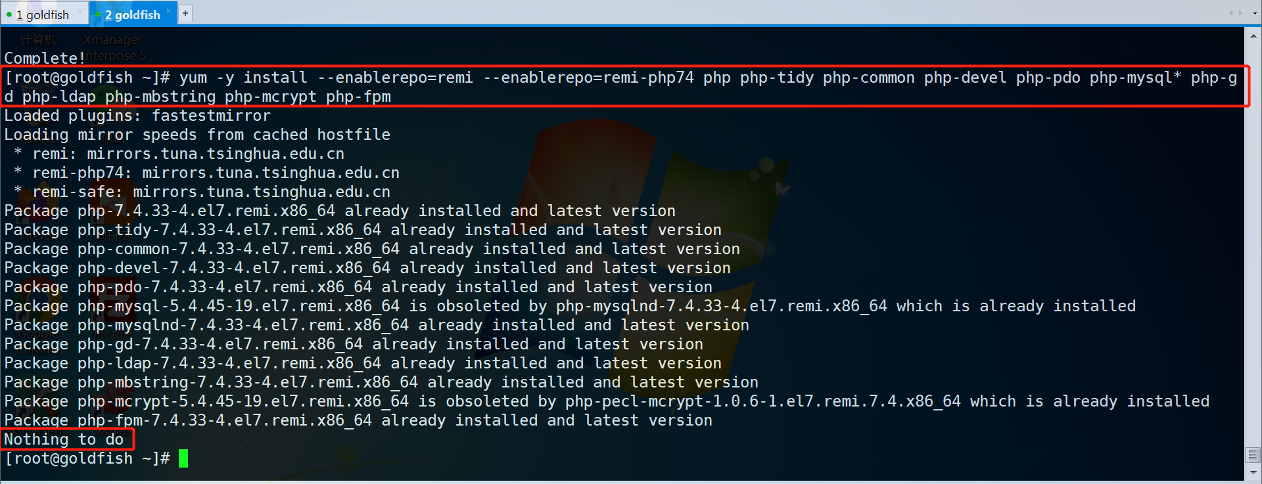This screenshot has height=484, width=1262.
Task: Click the "Nothing to do" output line
Action: (64, 439)
